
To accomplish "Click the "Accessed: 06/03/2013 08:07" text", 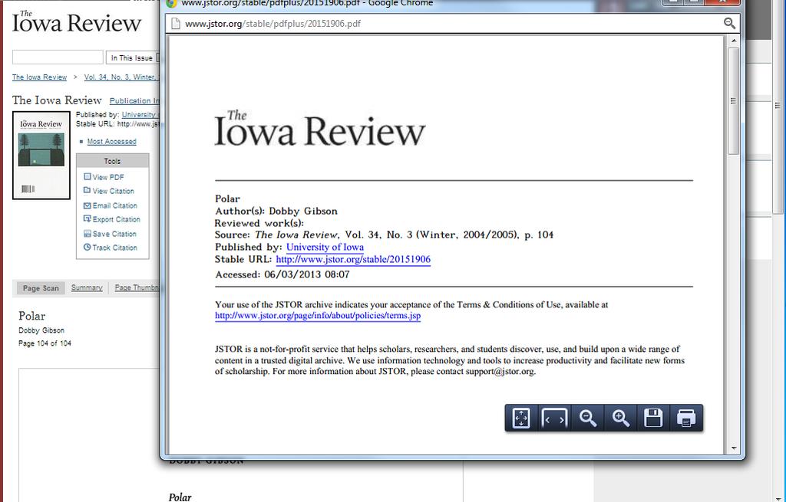I will click(x=282, y=274).
